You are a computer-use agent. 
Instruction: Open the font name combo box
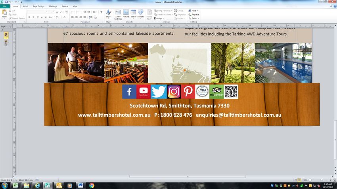tap(38, 12)
